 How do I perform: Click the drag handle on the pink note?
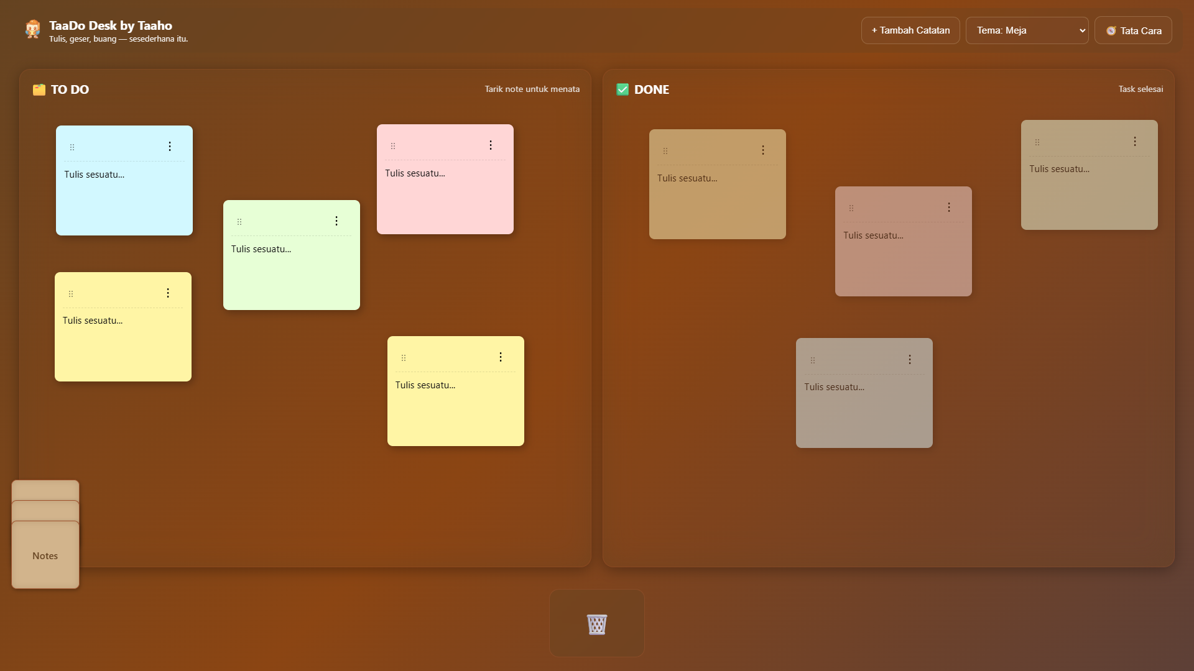pyautogui.click(x=392, y=145)
